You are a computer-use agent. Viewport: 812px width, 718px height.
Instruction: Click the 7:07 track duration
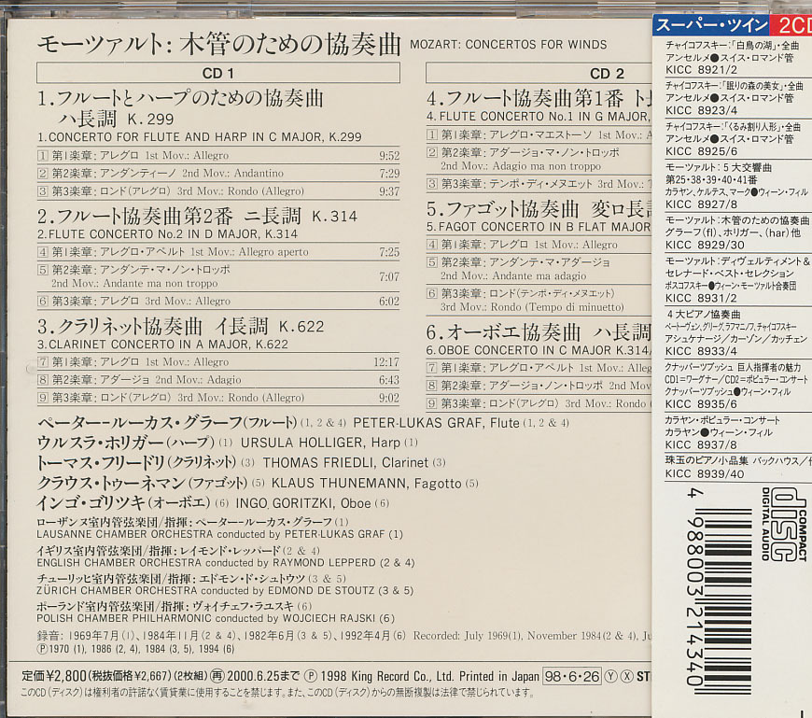(x=389, y=276)
